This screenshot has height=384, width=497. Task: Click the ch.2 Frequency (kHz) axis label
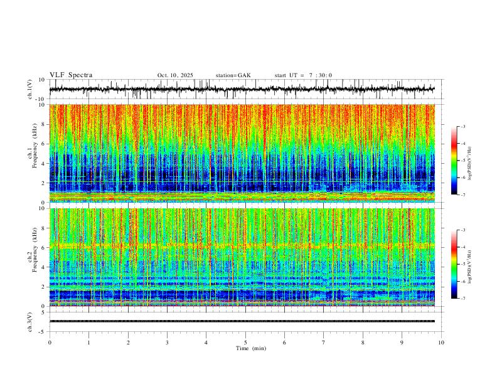[33, 250]
